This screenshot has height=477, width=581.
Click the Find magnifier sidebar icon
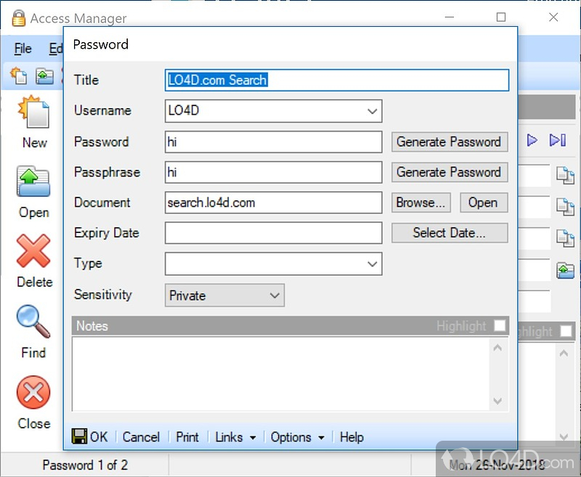[33, 321]
